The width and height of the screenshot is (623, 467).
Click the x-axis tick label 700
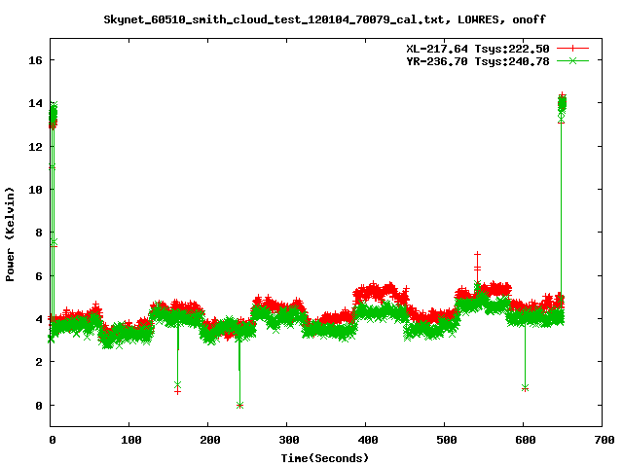tap(604, 440)
